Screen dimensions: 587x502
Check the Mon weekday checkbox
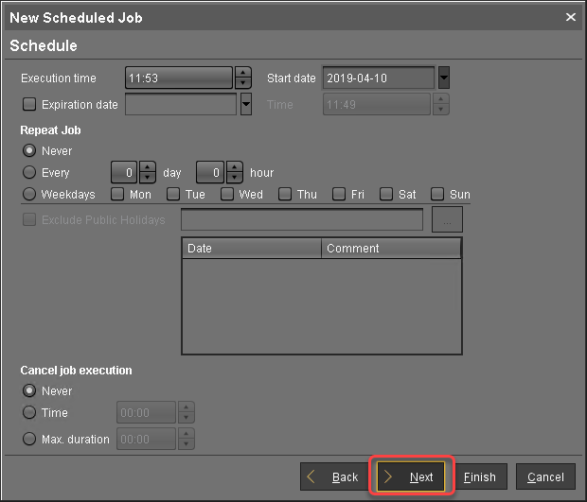[117, 195]
